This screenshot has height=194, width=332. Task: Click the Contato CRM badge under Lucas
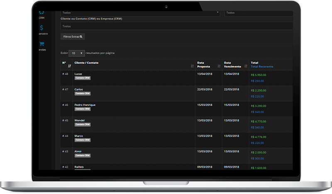(x=82, y=78)
